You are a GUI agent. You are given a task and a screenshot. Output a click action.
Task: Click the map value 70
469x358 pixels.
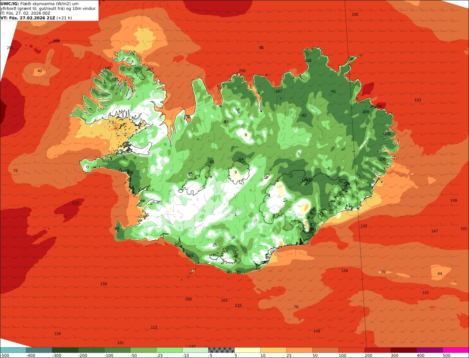[x=296, y=307]
